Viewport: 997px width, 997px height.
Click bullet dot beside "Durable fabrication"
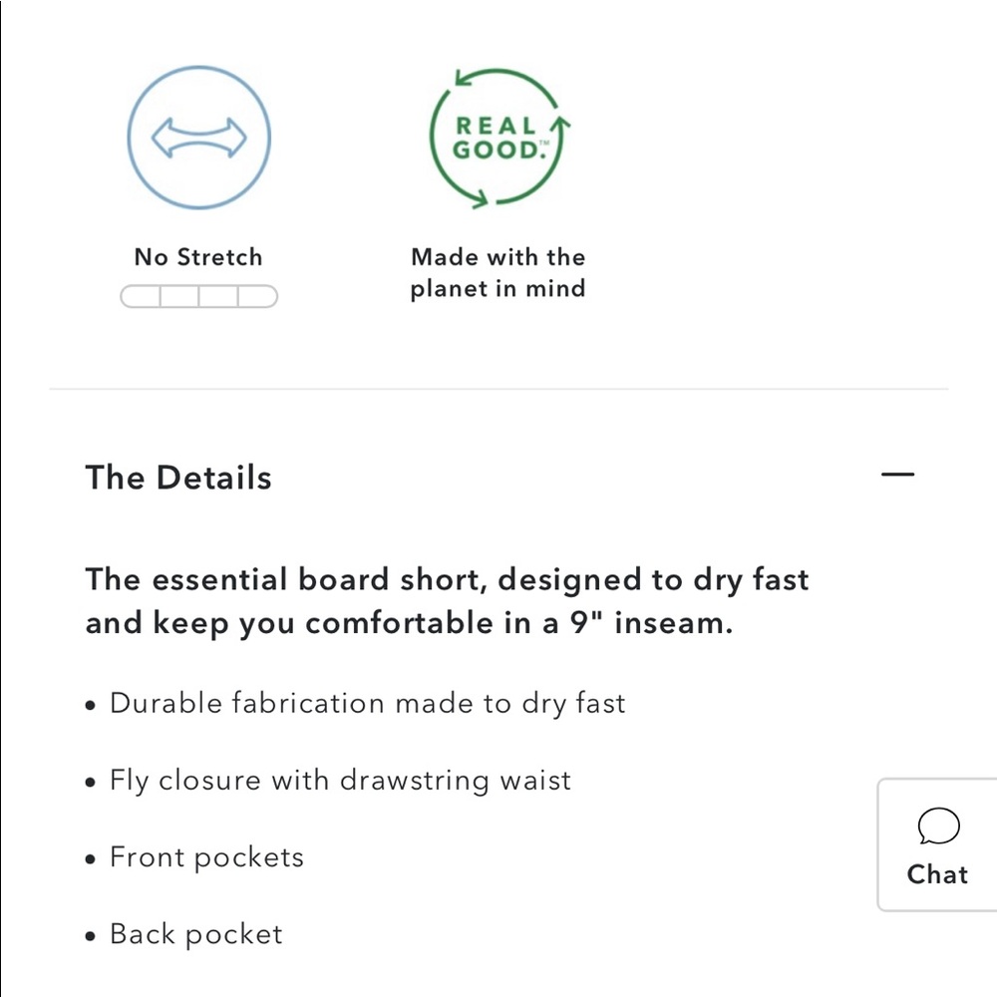coord(91,706)
